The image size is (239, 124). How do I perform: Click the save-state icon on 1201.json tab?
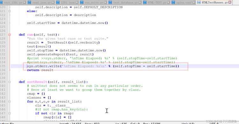point(58,2)
